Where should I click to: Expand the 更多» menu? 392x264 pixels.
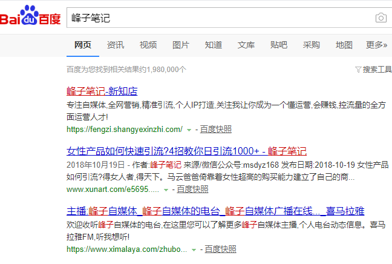pos(376,45)
